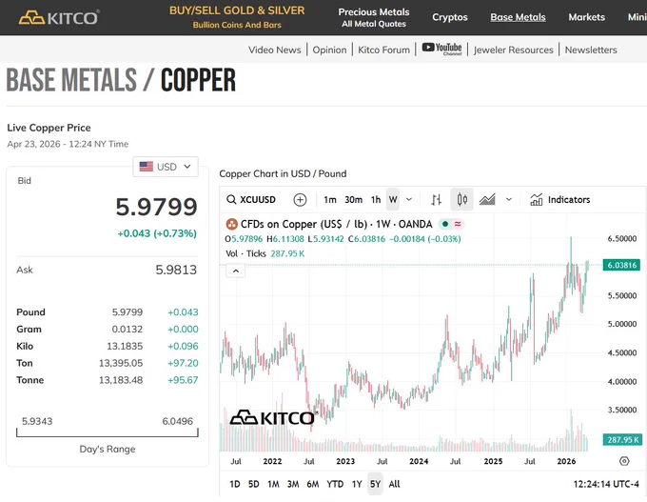Click the Kilo price 13.1835
Screen dimensions: 647x502
[125, 346]
